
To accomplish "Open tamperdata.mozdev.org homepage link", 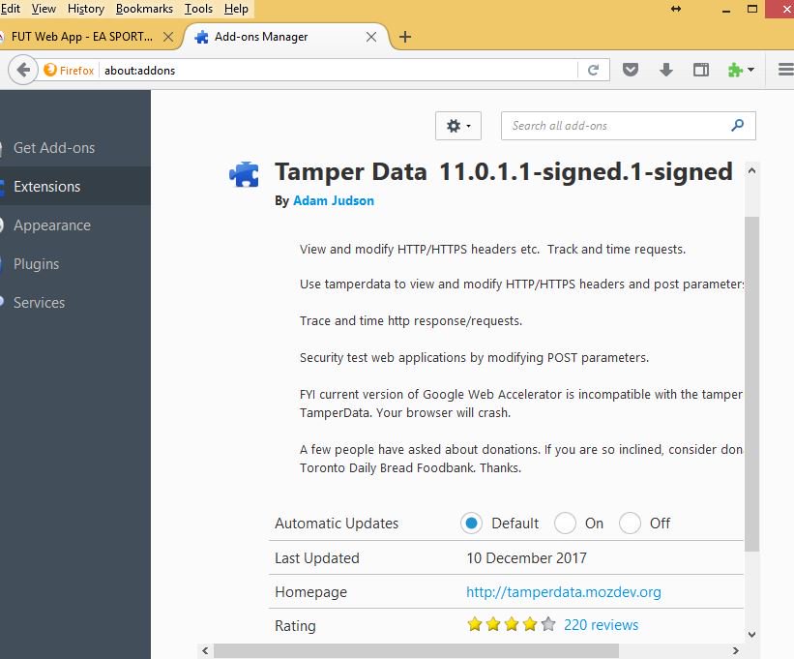I will coord(564,591).
